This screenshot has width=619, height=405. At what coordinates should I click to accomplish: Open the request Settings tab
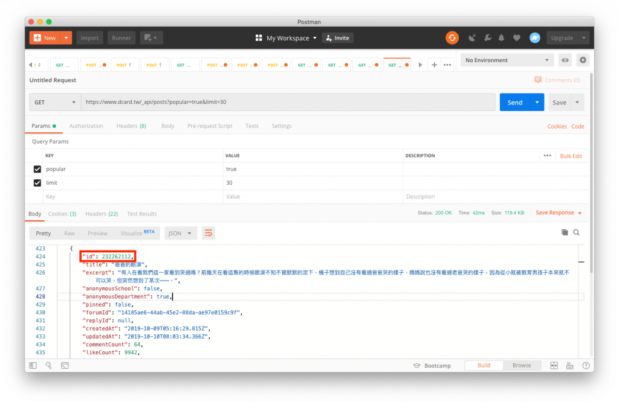coord(282,126)
